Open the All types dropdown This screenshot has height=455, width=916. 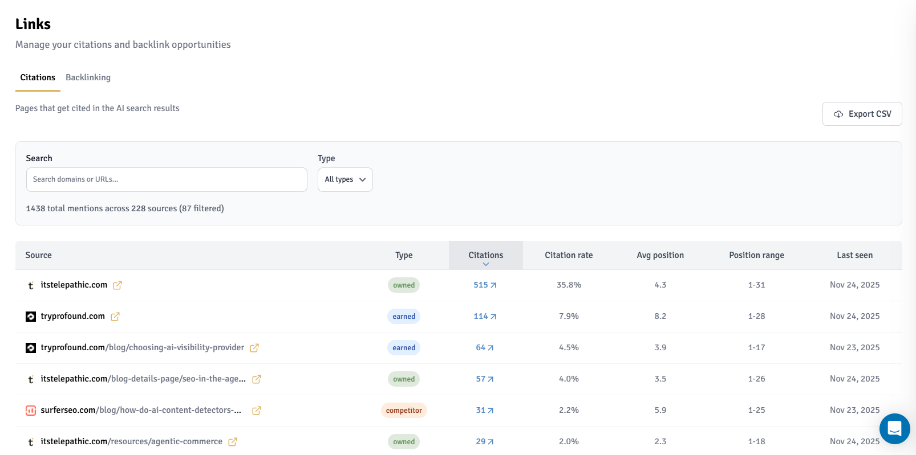(345, 179)
